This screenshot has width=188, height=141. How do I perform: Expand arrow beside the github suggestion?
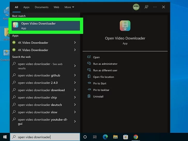[x=75, y=75]
